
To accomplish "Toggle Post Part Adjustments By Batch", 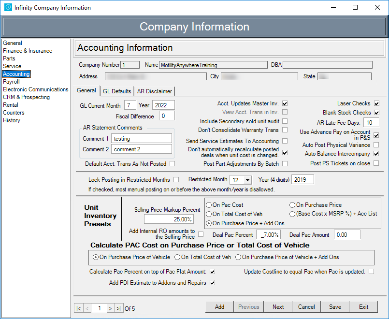I will 285,164.
